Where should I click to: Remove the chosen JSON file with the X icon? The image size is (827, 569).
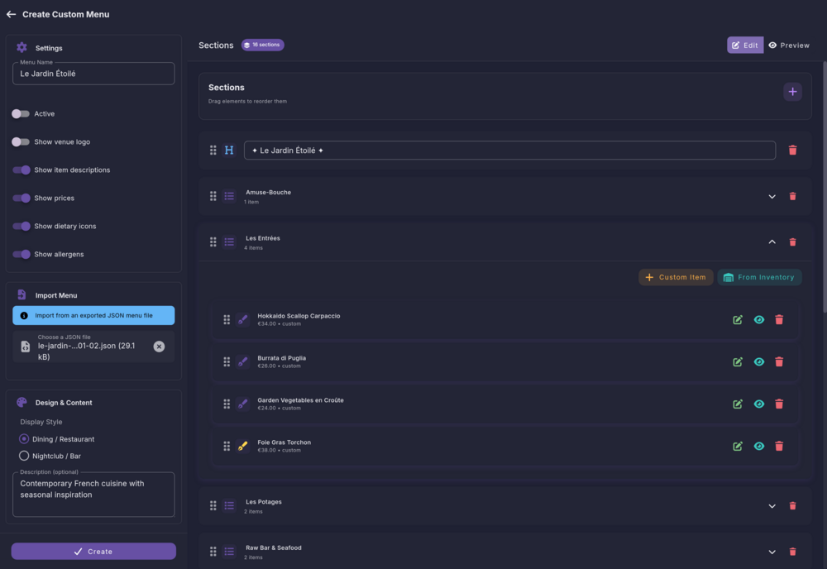point(159,347)
